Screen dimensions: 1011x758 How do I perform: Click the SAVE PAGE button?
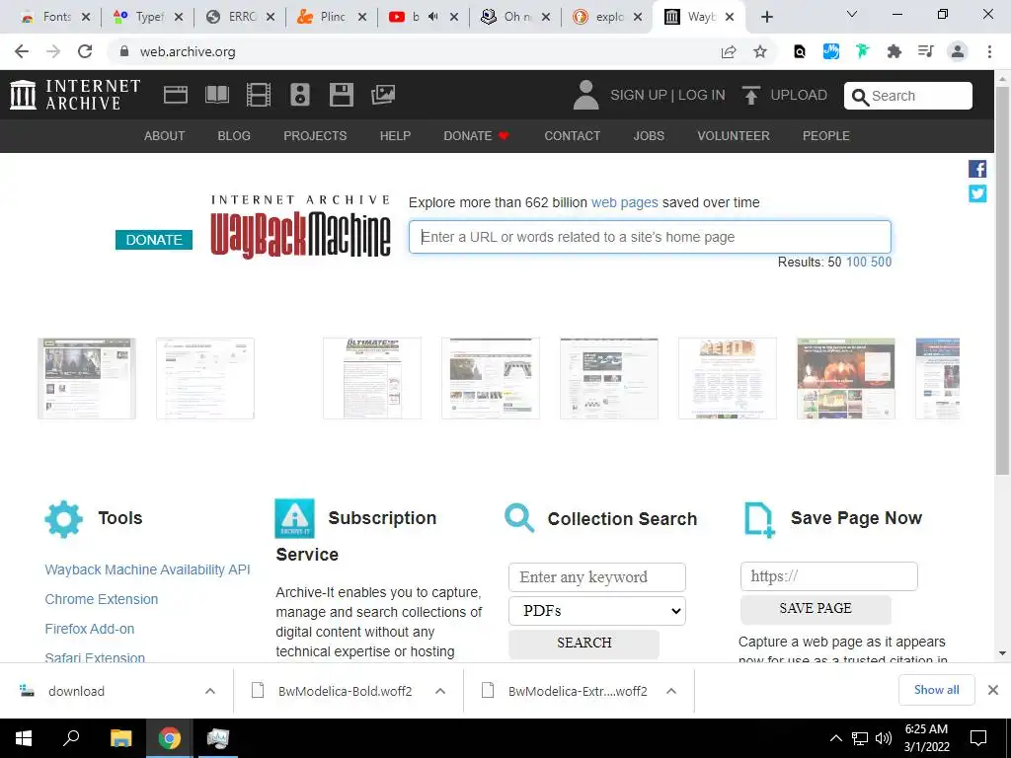[816, 608]
